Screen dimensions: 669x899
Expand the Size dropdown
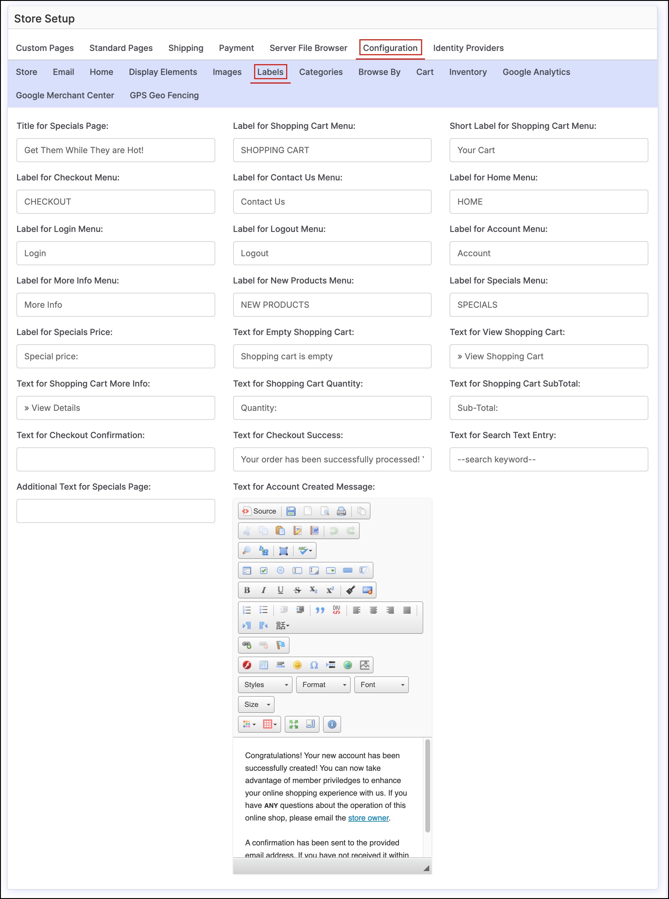(256, 704)
